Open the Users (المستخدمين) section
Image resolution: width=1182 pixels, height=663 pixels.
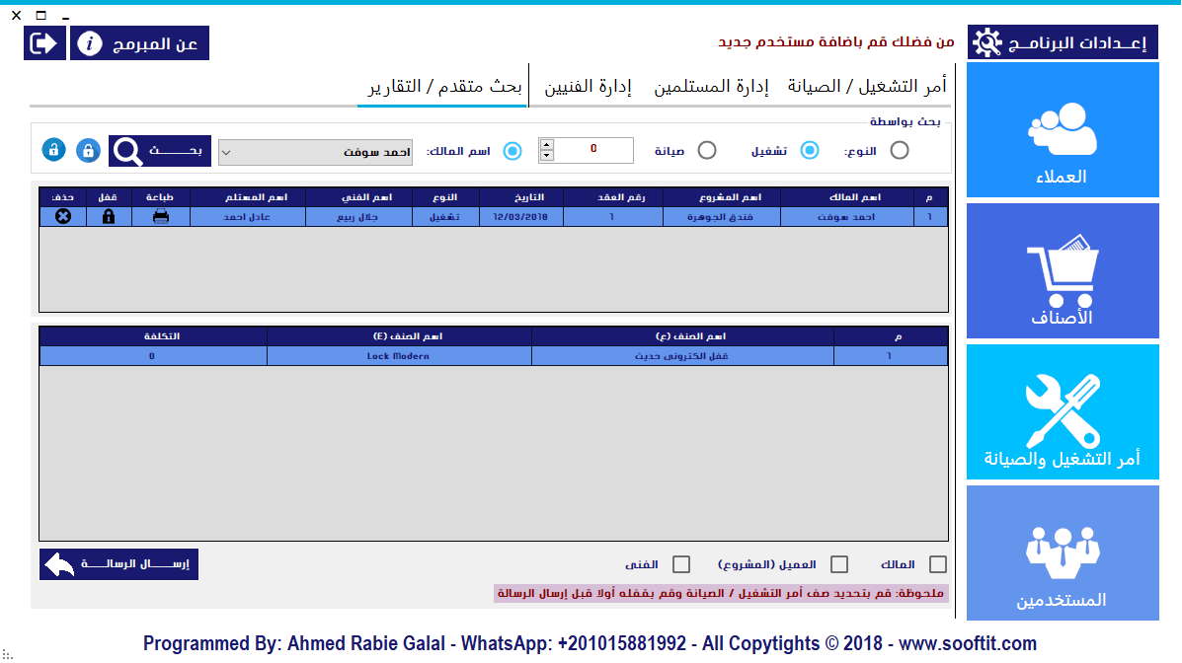(1062, 553)
